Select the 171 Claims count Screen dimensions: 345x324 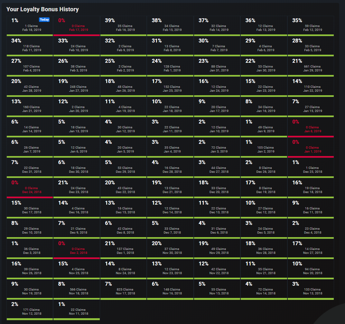point(32,310)
